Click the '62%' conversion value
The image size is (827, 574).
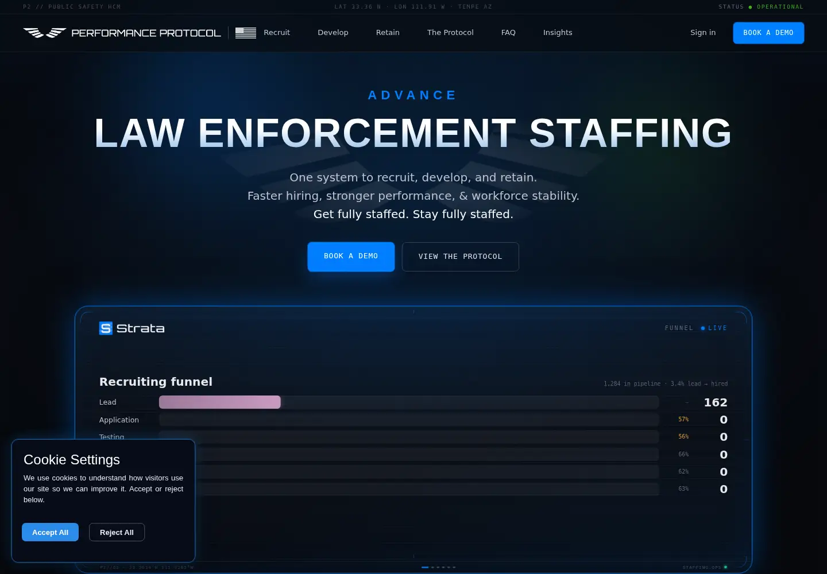click(683, 471)
